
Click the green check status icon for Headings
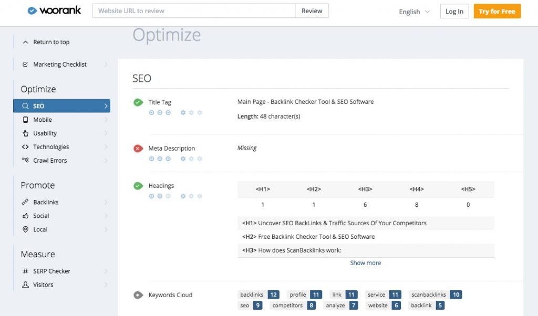pyautogui.click(x=138, y=186)
